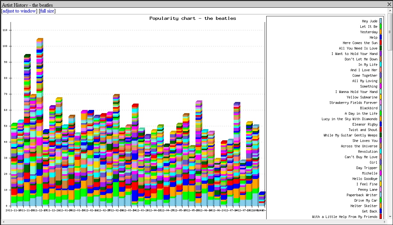Click Can't Buy Me Love swatch
393x225 pixels.
381,157
